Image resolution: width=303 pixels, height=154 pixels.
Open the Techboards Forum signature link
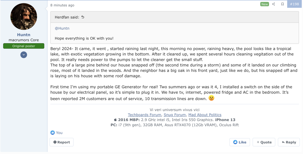144,115
